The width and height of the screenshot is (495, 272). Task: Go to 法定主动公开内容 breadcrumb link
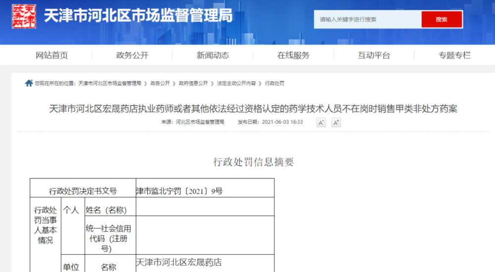tap(236, 84)
